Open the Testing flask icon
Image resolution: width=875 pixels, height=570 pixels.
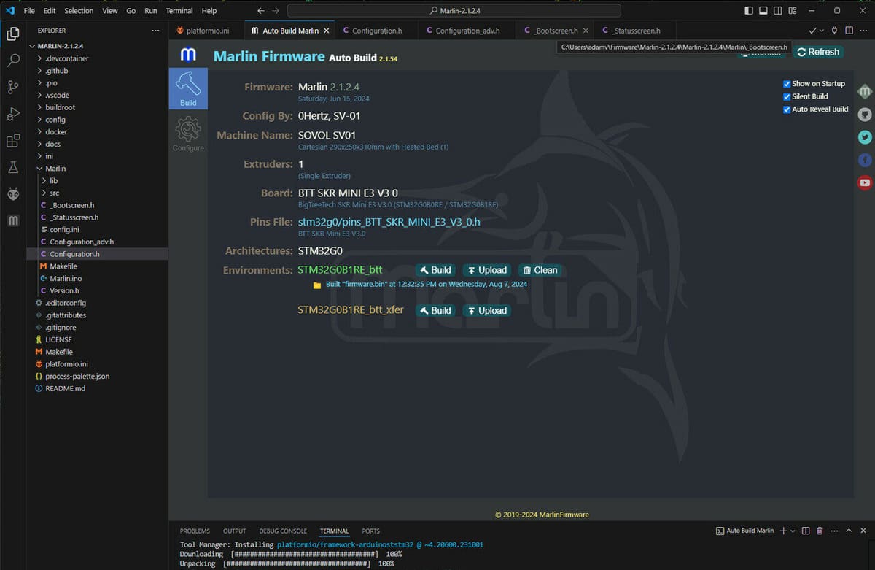pyautogui.click(x=13, y=167)
